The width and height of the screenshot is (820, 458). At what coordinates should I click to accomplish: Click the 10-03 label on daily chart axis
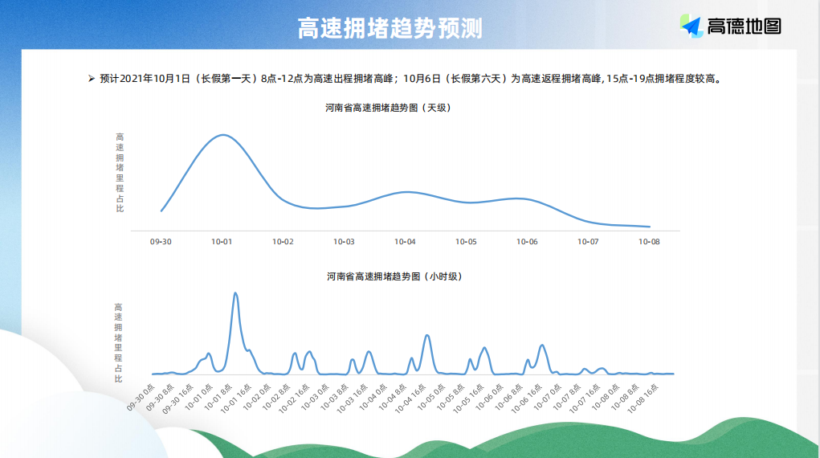344,242
